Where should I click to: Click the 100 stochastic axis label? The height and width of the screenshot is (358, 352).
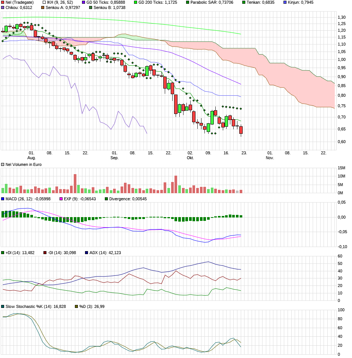point(341,310)
